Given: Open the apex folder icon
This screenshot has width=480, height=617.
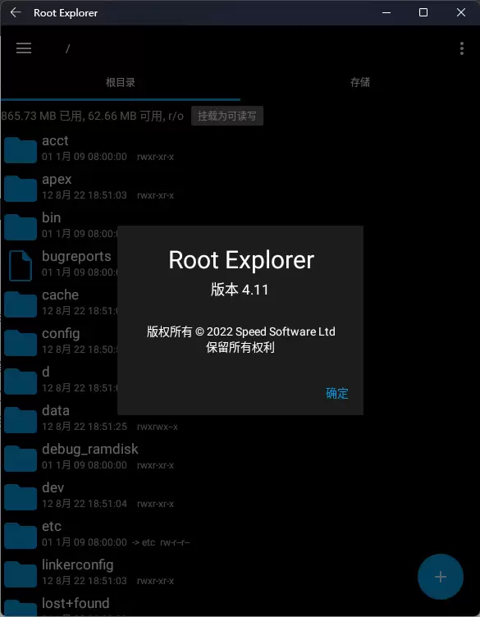Looking at the screenshot, I should point(21,188).
